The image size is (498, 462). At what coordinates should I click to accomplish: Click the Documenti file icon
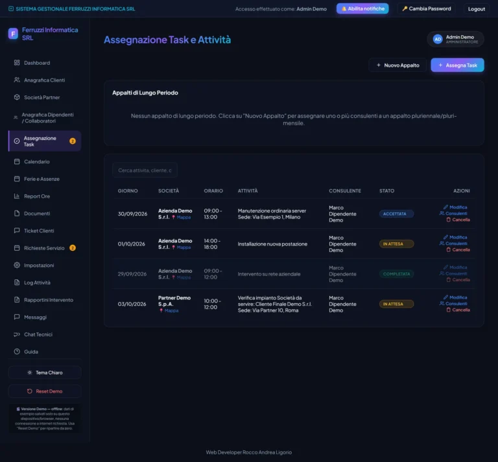pyautogui.click(x=17, y=213)
